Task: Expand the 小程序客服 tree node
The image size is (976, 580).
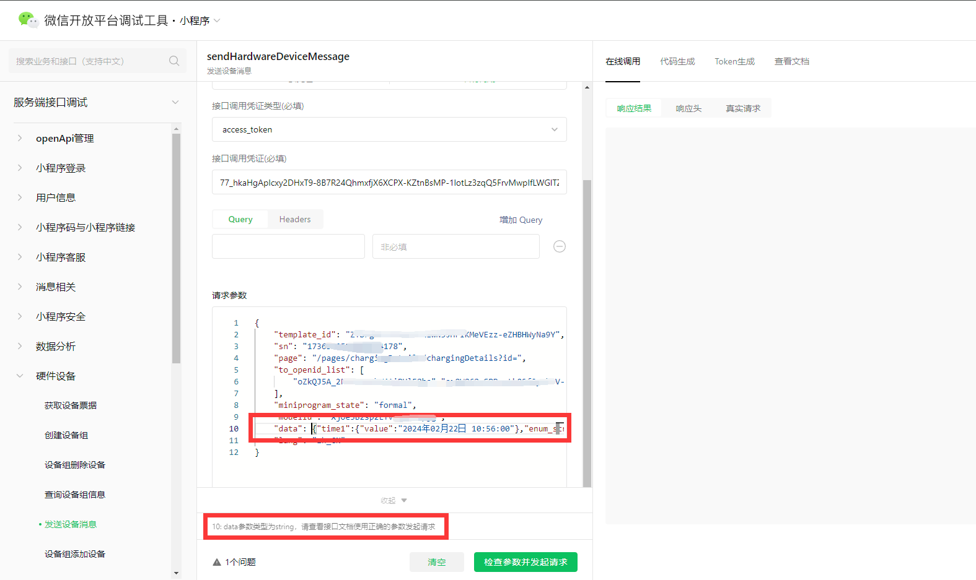Action: tap(20, 257)
